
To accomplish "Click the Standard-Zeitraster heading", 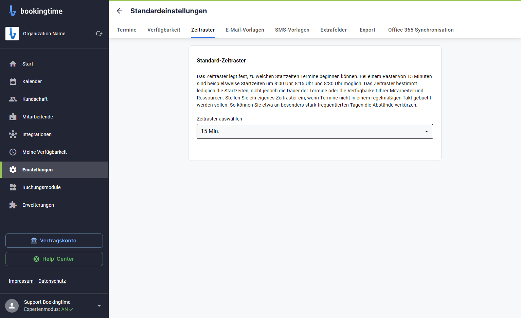I will (x=221, y=60).
